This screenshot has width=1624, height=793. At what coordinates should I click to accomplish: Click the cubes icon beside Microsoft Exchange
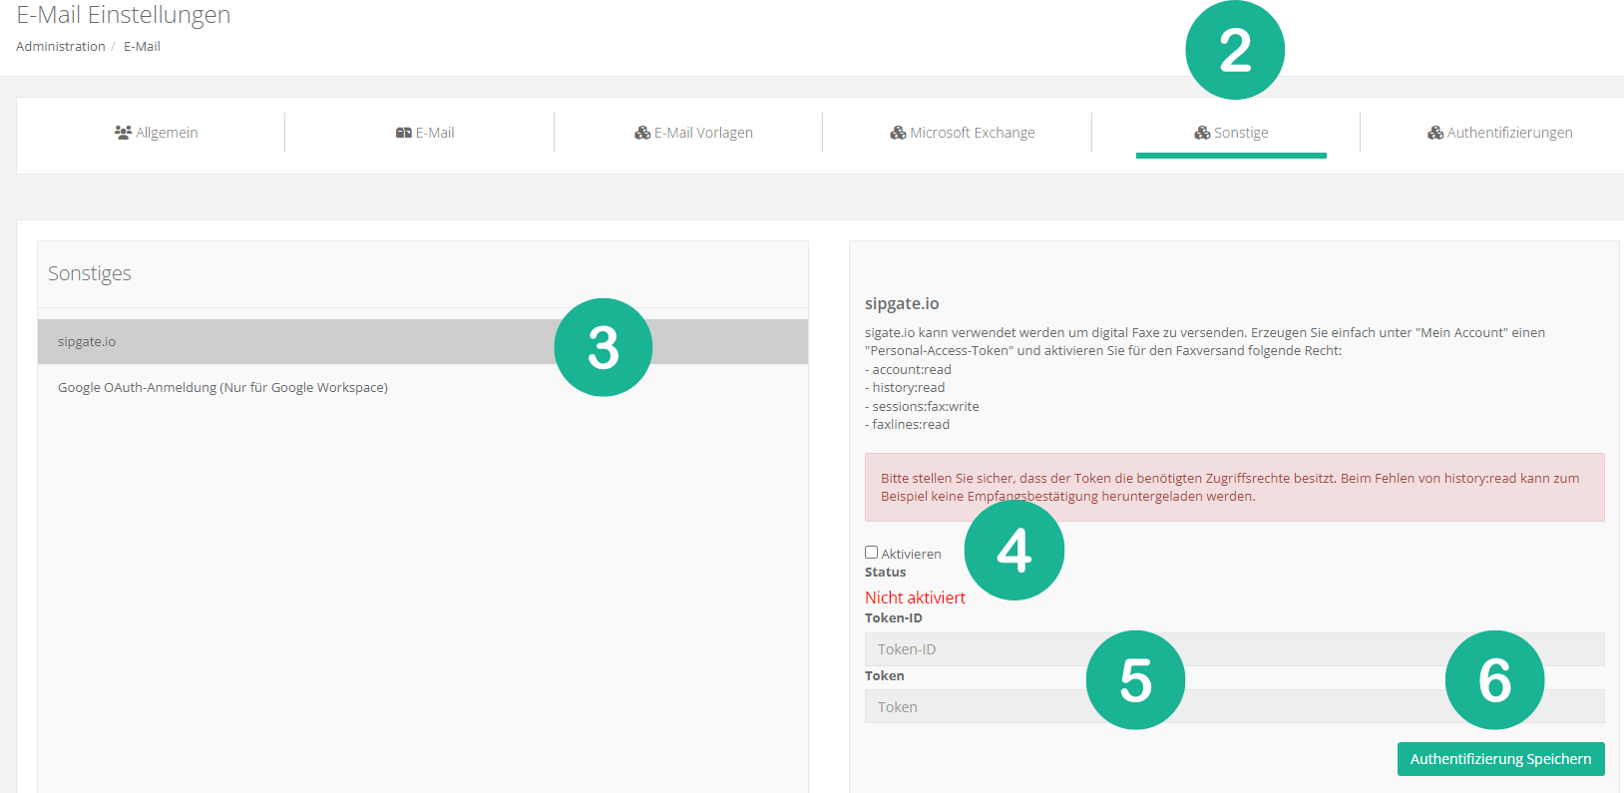coord(898,133)
